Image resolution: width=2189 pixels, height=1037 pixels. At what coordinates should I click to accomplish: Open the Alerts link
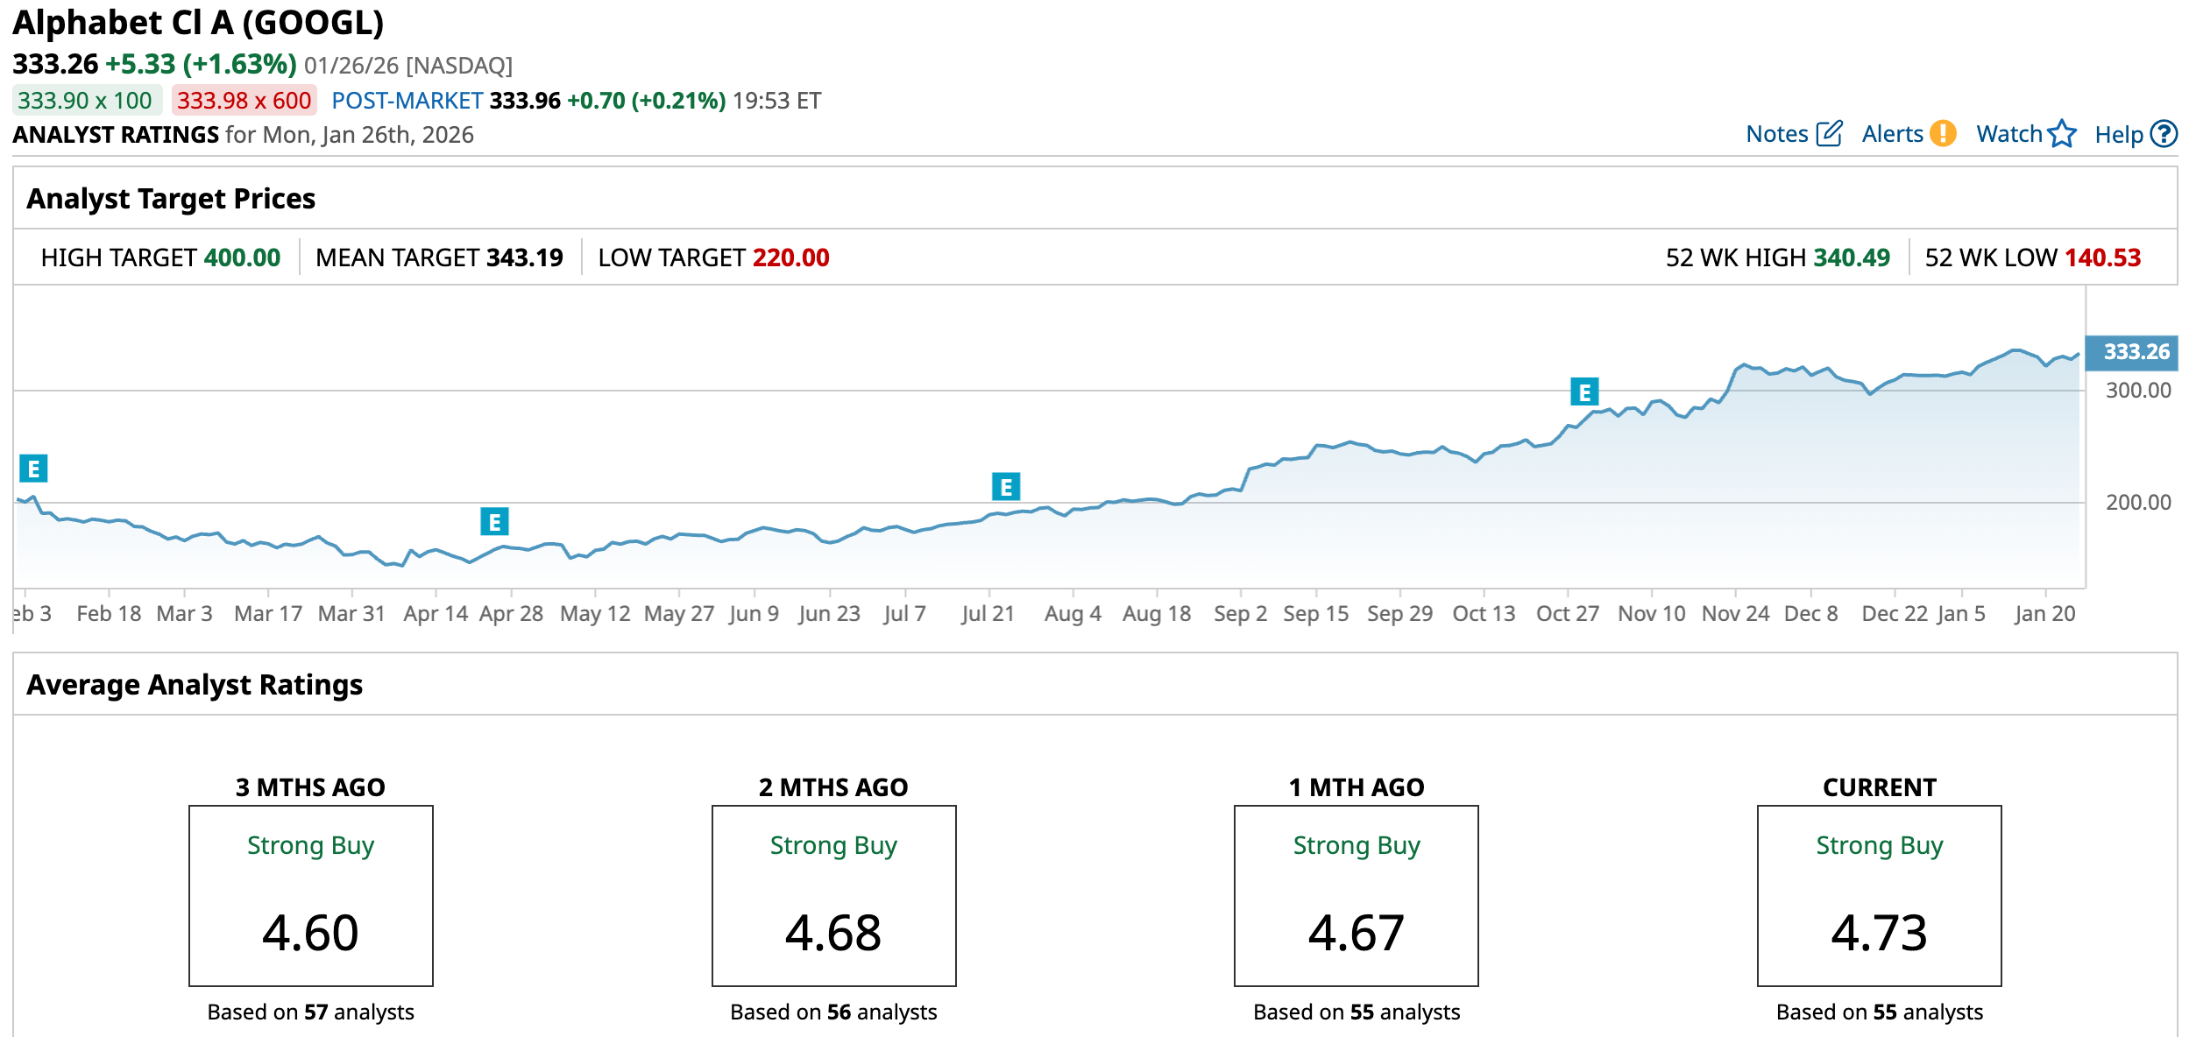click(1892, 134)
